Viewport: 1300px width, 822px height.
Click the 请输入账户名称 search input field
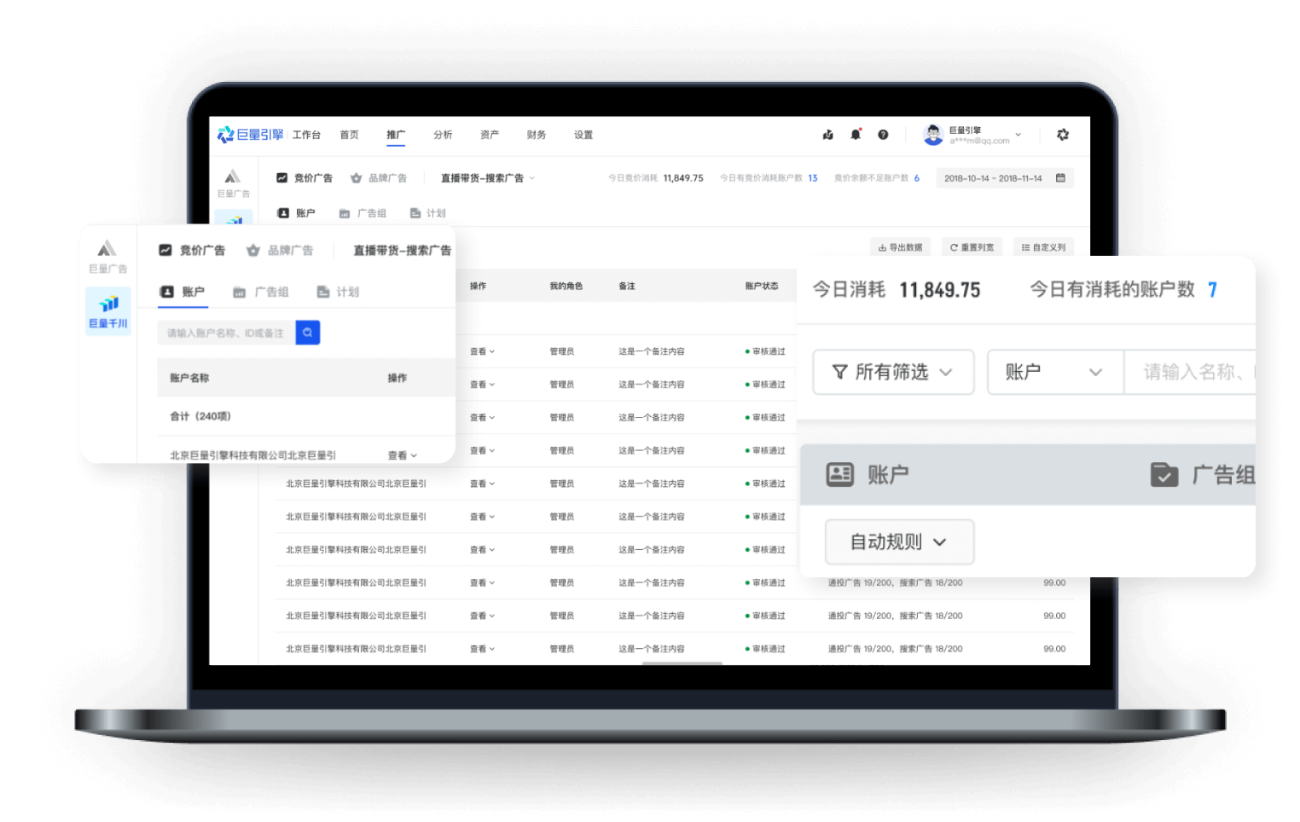pyautogui.click(x=226, y=333)
